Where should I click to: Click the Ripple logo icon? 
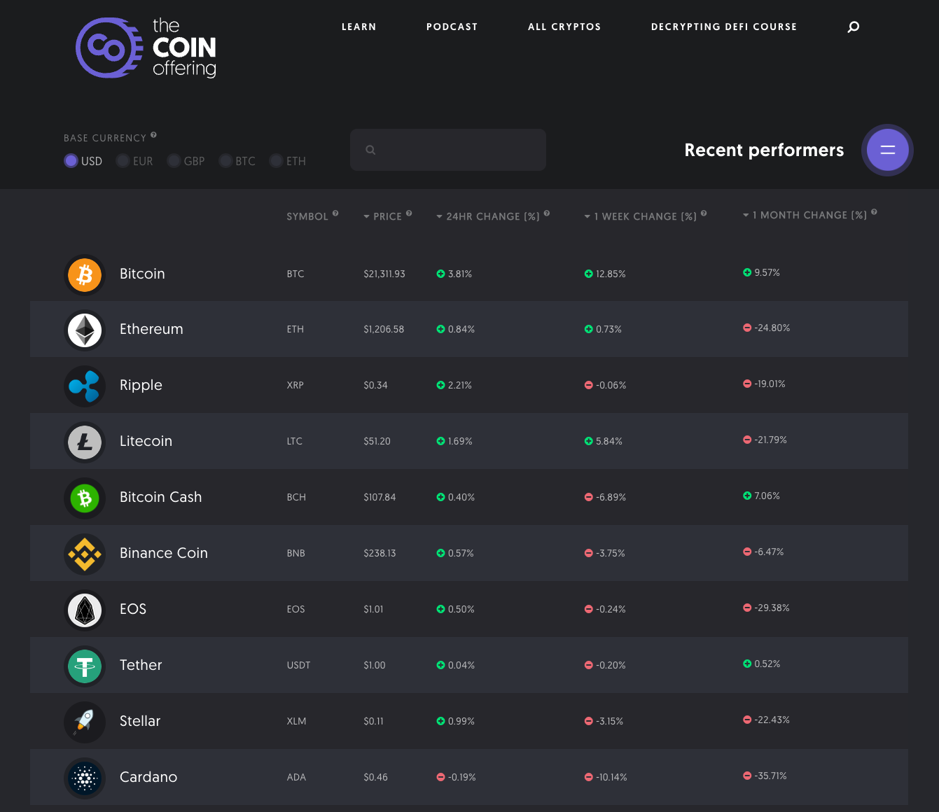(x=85, y=386)
